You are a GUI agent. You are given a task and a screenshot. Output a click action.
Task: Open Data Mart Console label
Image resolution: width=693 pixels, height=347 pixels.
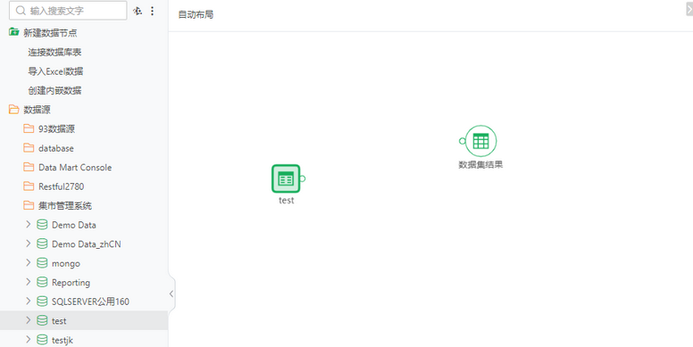[75, 168]
